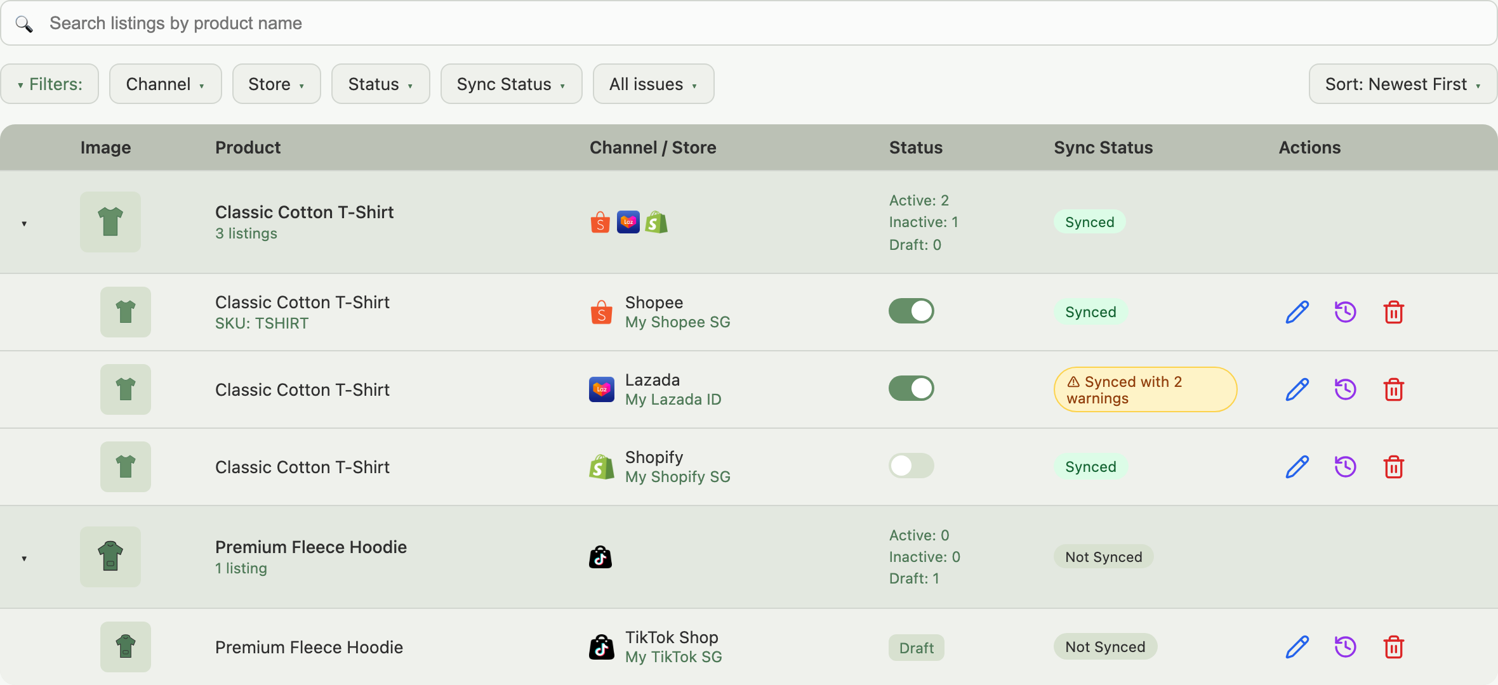Screen dimensions: 1498x685
Task: Click the TikTok icon in the Hoodie group row
Action: click(x=600, y=557)
